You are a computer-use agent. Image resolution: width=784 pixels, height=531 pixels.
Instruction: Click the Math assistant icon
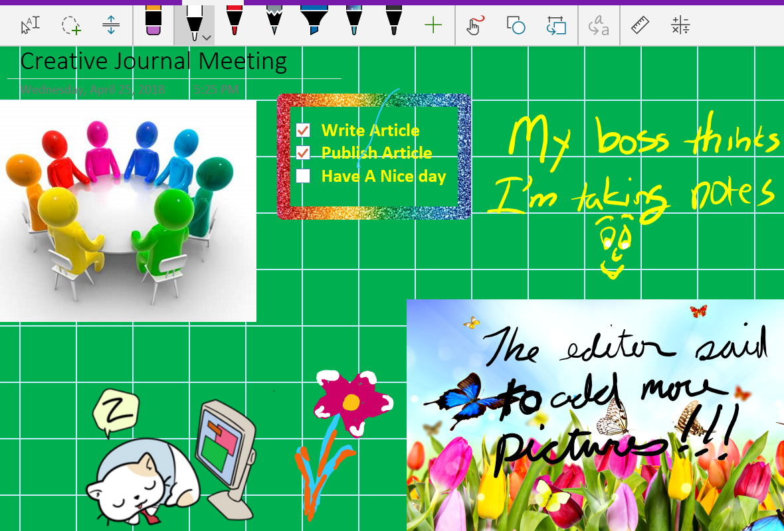click(x=680, y=25)
